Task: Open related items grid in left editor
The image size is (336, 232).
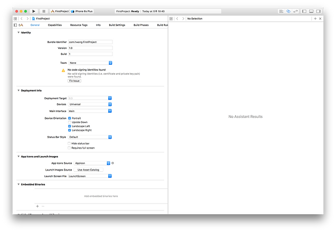Action: [15, 19]
